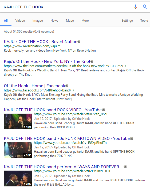The image size is (150, 192).
Task: Open the search Settings menu
Action: click(127, 21)
